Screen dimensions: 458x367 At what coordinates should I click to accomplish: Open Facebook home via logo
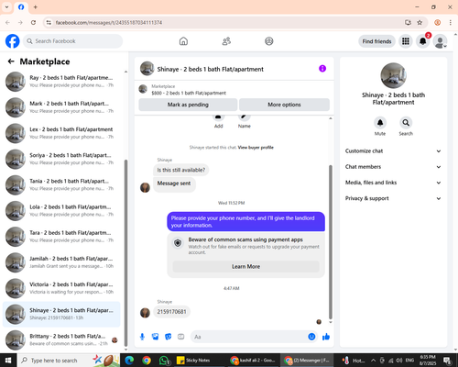13,41
